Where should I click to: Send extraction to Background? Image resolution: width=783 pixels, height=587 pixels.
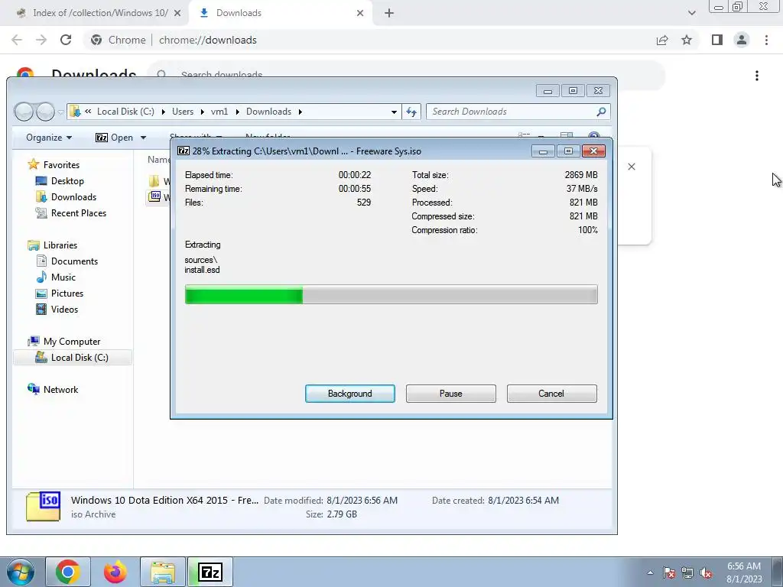pos(349,394)
